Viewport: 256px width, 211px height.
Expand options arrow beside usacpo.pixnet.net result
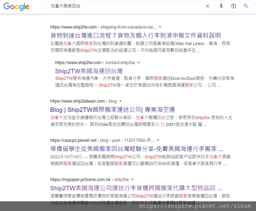(x=158, y=140)
